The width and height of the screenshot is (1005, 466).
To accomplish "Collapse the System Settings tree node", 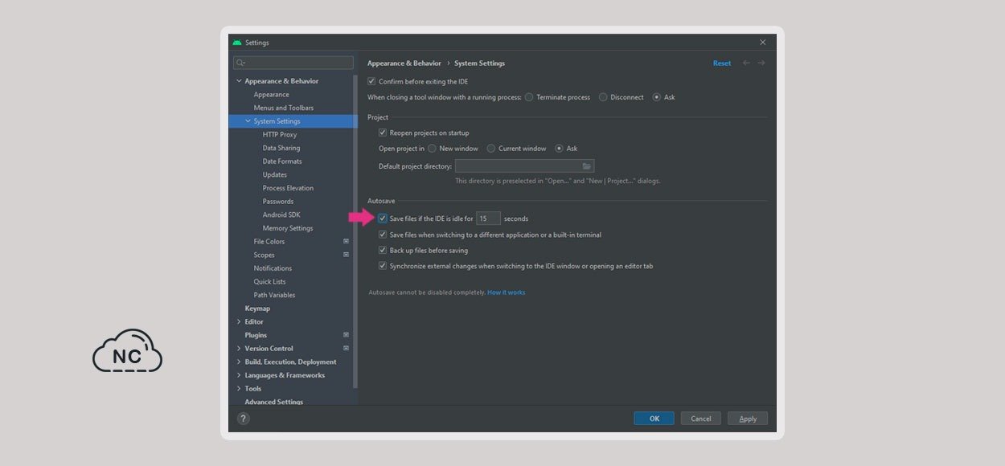I will (248, 121).
